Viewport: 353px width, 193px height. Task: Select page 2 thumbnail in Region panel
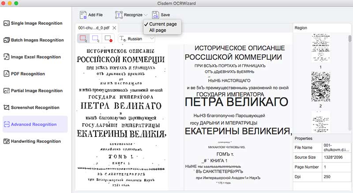click(x=320, y=88)
